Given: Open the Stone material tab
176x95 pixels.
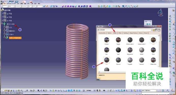Looking at the screenshot, I should 141,33.
